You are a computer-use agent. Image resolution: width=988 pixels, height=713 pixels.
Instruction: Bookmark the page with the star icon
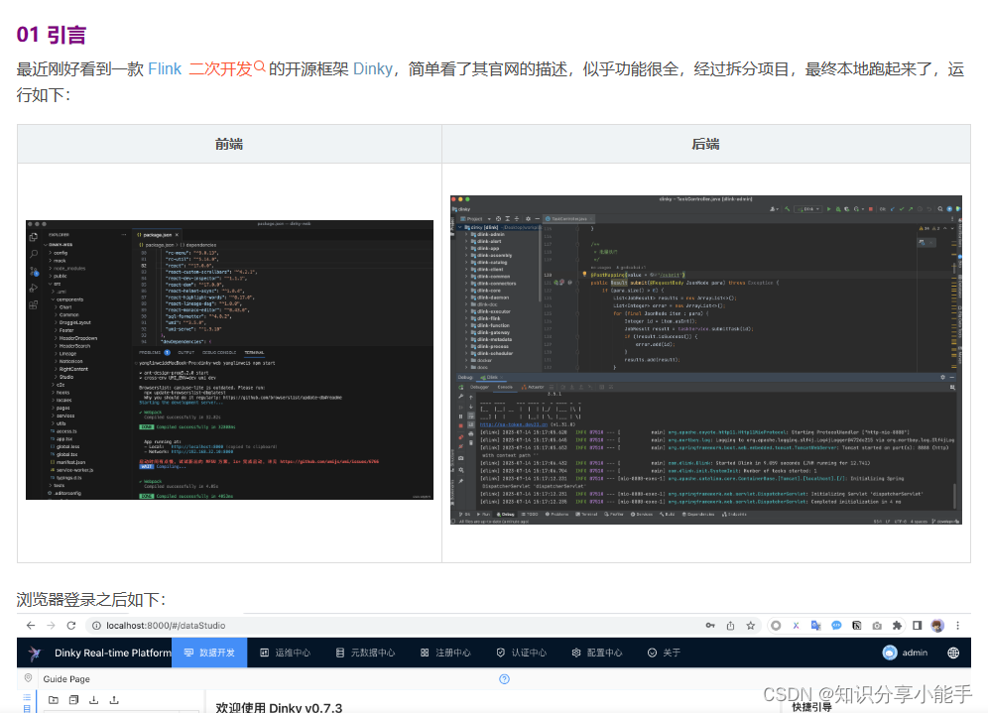pos(751,626)
